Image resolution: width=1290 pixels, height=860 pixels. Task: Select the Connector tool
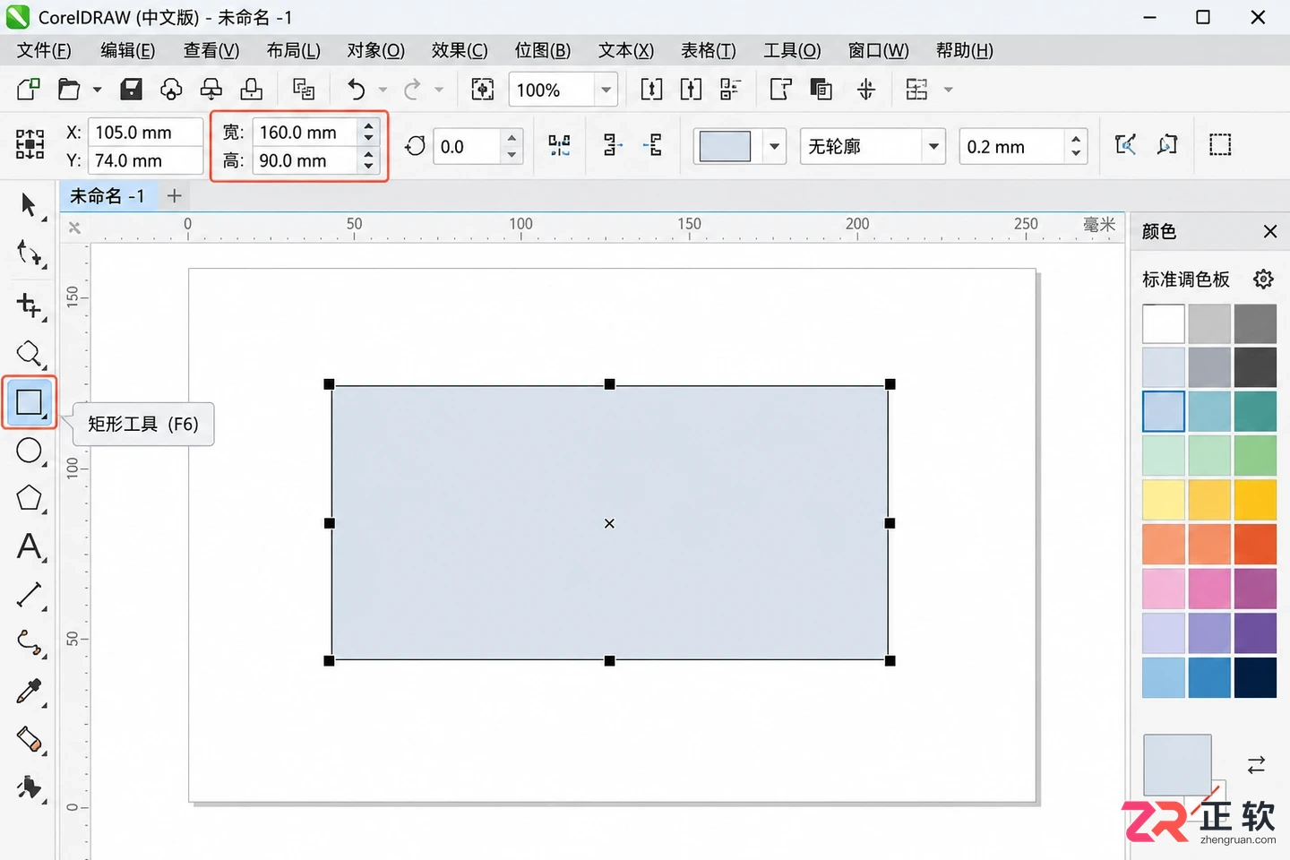pos(29,642)
